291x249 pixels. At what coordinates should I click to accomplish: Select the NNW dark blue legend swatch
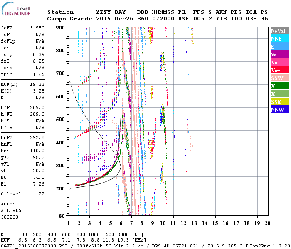tap(279, 109)
